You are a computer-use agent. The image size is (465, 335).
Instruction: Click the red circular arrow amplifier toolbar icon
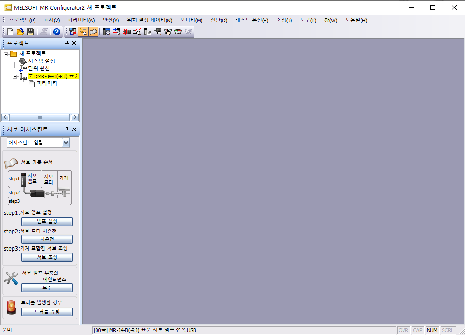pos(127,32)
